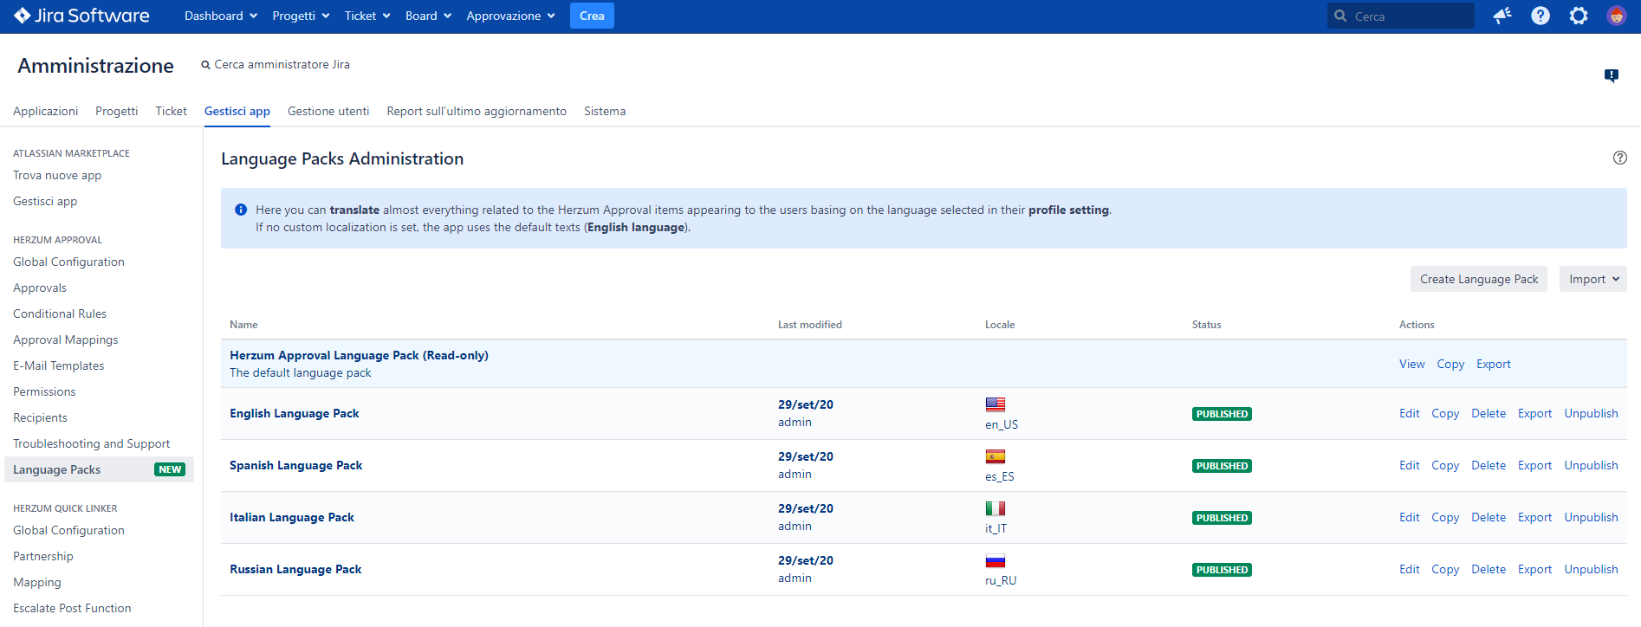Click the US flag for en_US

[996, 404]
